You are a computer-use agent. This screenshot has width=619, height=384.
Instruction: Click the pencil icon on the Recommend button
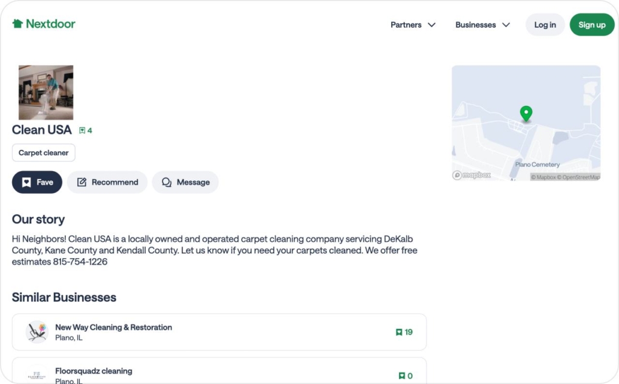81,182
